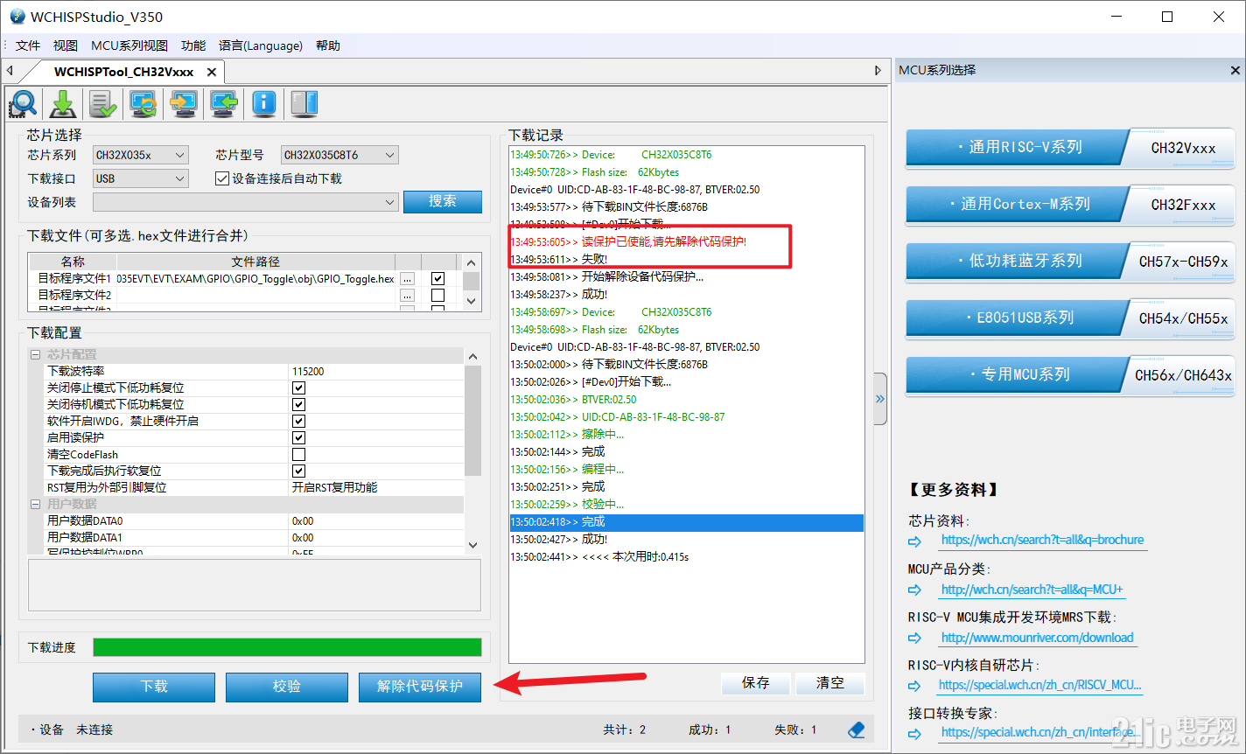Click the 下载 button
The height and width of the screenshot is (754, 1246).
tap(154, 687)
